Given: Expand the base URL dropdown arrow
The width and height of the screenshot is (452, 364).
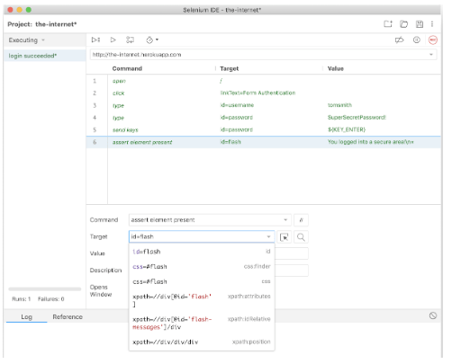Looking at the screenshot, I should coord(431,55).
